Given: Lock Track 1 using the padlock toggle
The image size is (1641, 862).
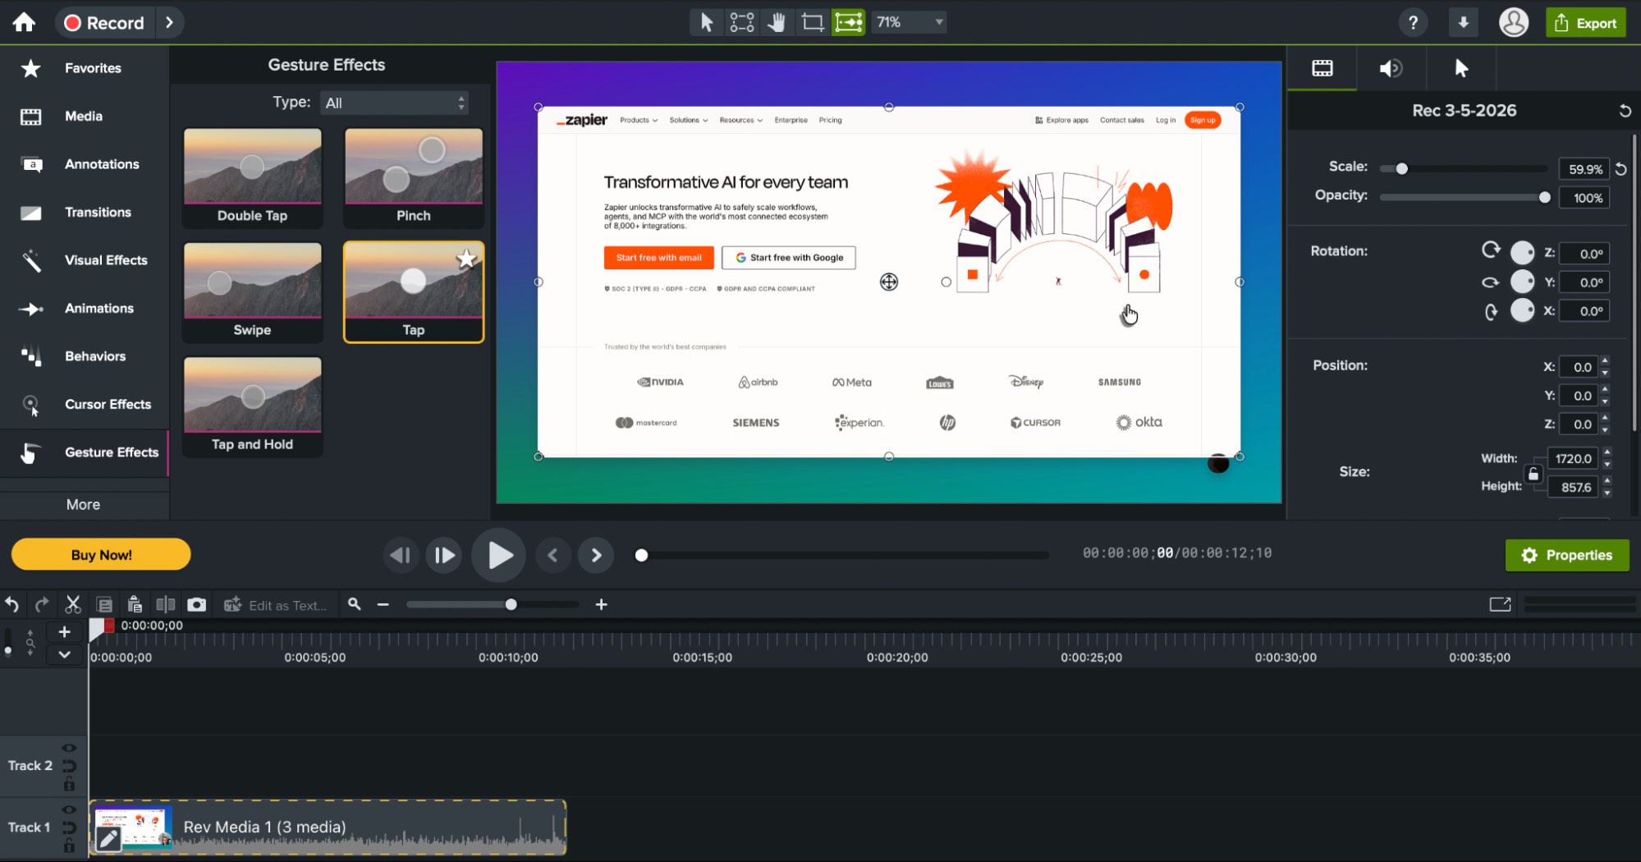Looking at the screenshot, I should point(69,847).
